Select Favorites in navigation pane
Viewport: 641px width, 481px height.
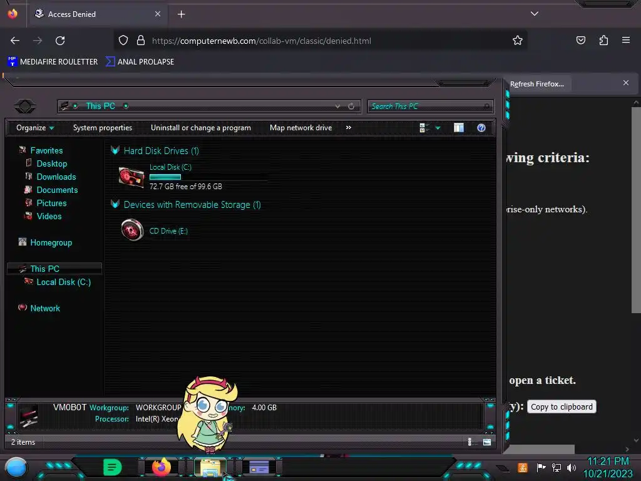pos(46,150)
